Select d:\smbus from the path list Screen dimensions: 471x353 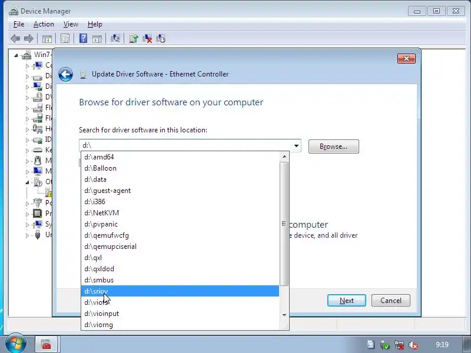[180, 280]
